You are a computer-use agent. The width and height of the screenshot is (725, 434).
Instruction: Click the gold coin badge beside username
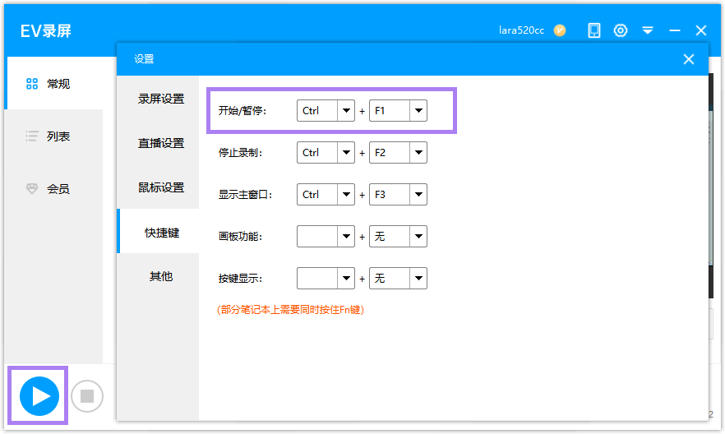pos(560,30)
